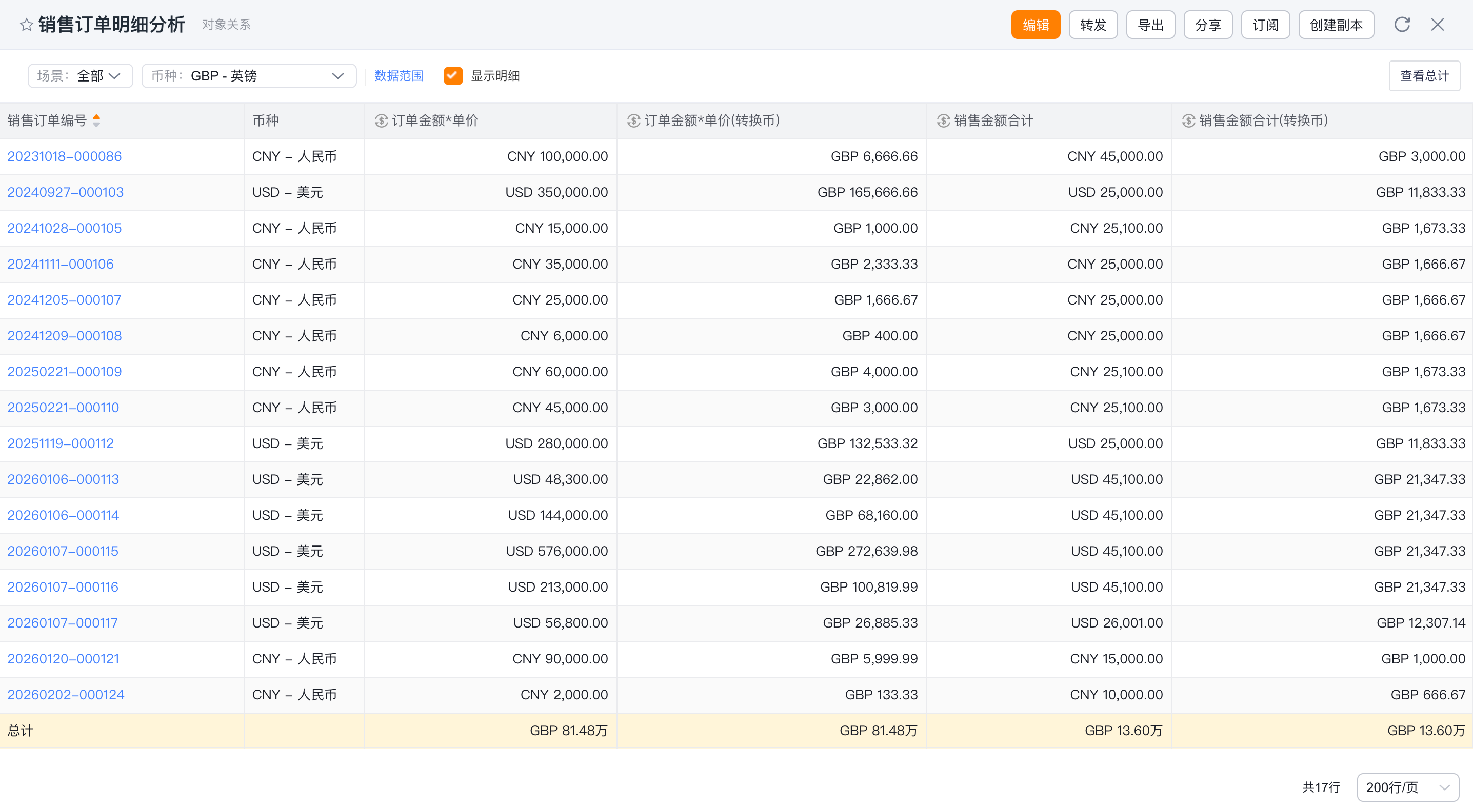This screenshot has width=1473, height=809.
Task: Click the 销售订单编号 column header text
Action: click(47, 120)
